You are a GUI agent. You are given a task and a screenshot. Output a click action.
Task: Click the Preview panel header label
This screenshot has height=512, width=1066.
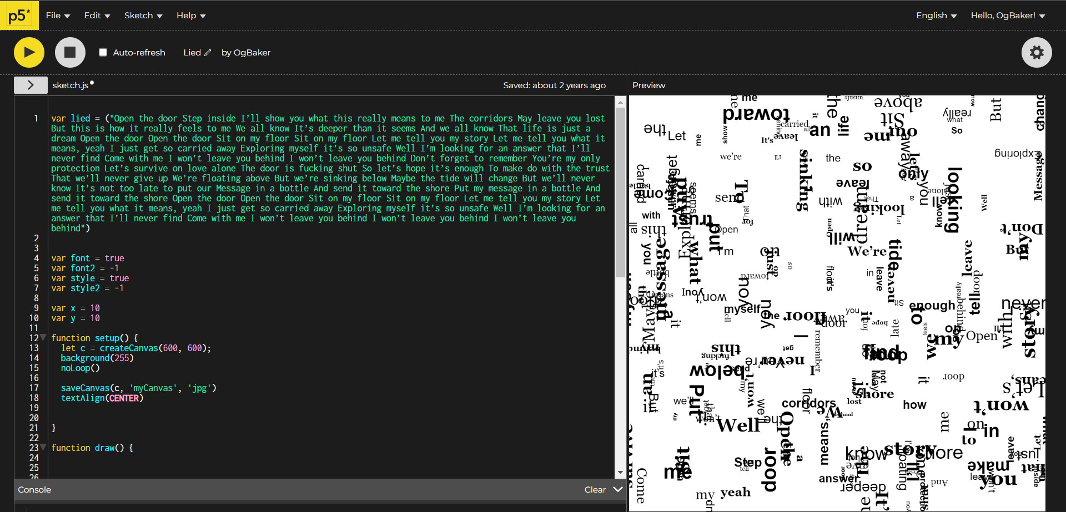(x=648, y=85)
